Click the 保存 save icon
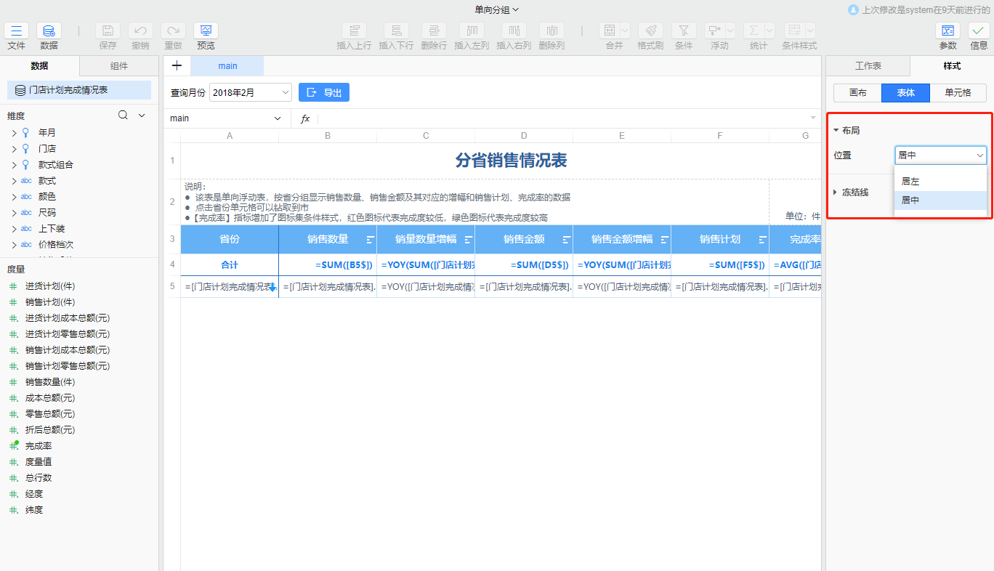Image resolution: width=994 pixels, height=571 pixels. 108,31
